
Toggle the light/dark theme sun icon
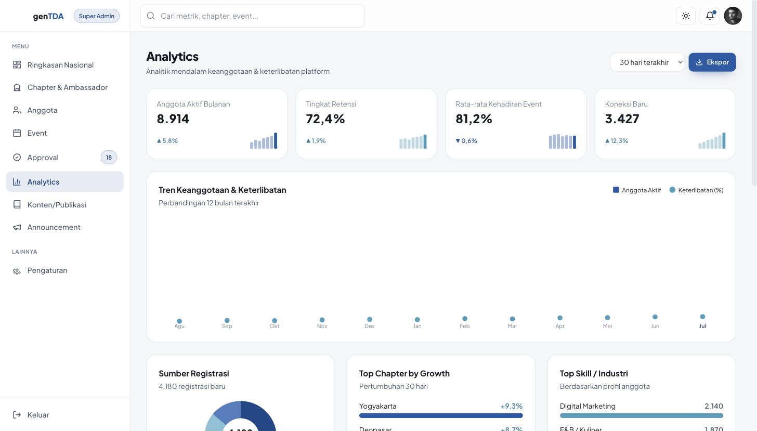[x=686, y=16]
